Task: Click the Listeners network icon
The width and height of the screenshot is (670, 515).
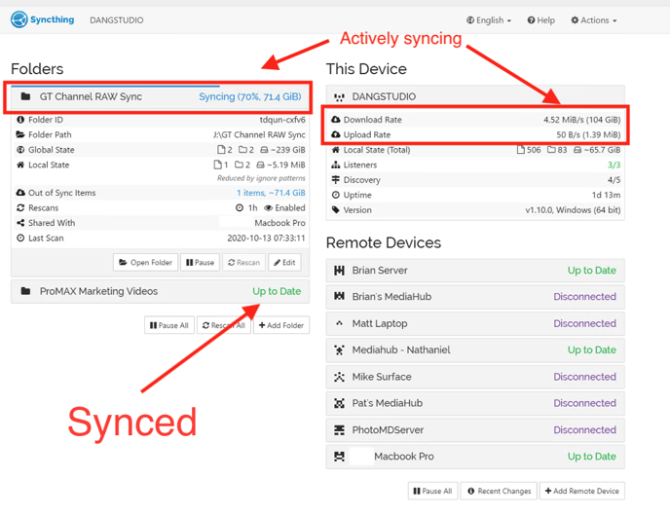Action: click(336, 165)
